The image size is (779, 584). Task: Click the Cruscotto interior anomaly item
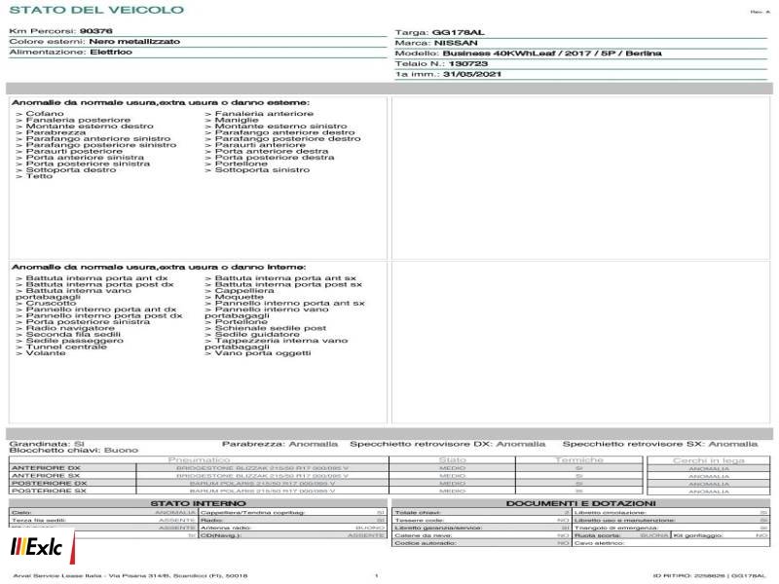pos(46,303)
